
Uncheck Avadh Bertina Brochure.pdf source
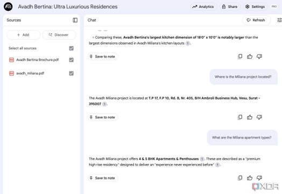(71, 60)
